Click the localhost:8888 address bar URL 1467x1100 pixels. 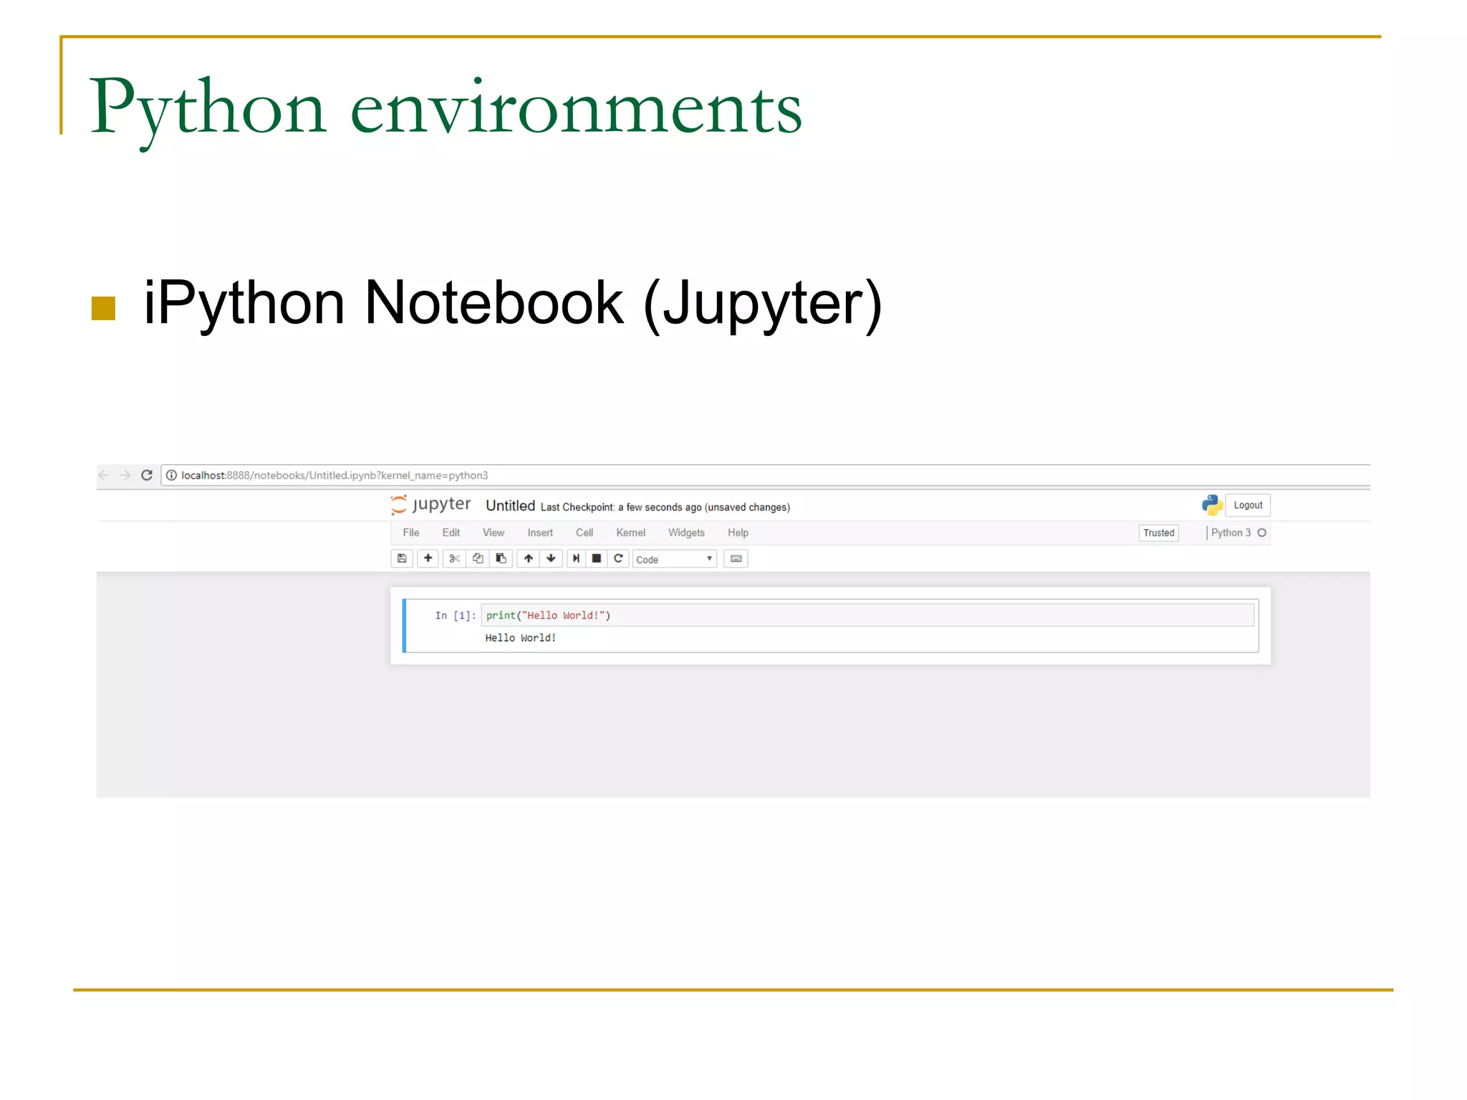[335, 475]
